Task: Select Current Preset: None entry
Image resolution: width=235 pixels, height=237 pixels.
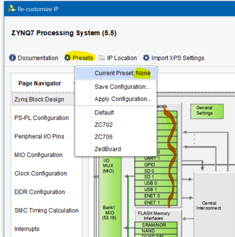Action: coord(116,73)
